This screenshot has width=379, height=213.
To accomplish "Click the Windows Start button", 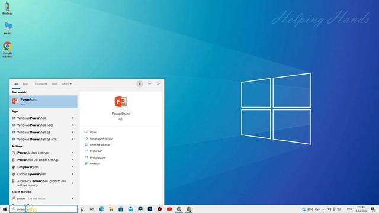I will click(x=5, y=209).
